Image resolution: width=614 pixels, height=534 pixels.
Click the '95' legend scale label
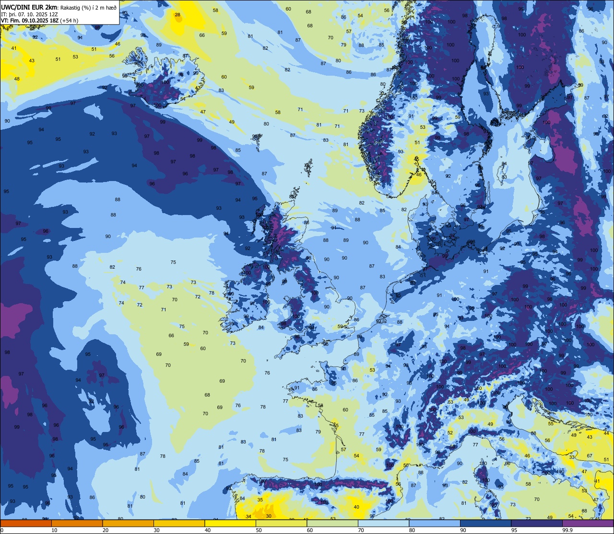click(x=515, y=530)
